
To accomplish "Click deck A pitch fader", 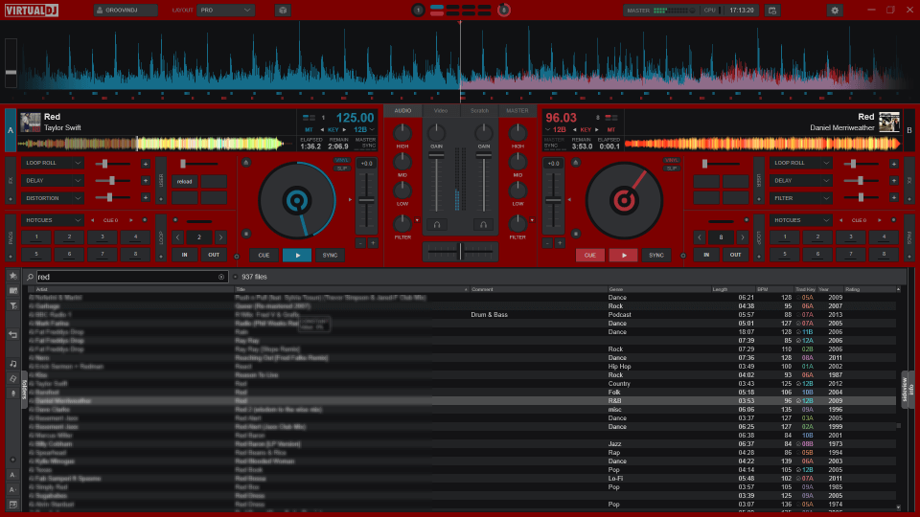I will 366,201.
